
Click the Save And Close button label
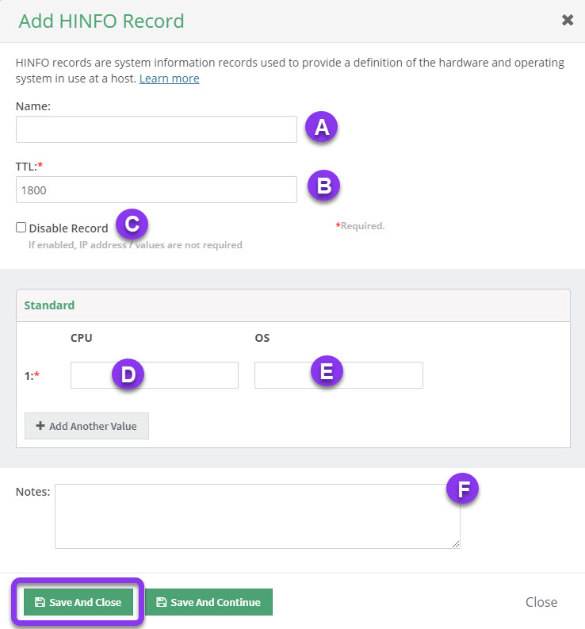pos(86,602)
